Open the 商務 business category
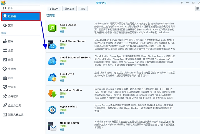This screenshot has height=134, width=200. (x=21, y=78)
